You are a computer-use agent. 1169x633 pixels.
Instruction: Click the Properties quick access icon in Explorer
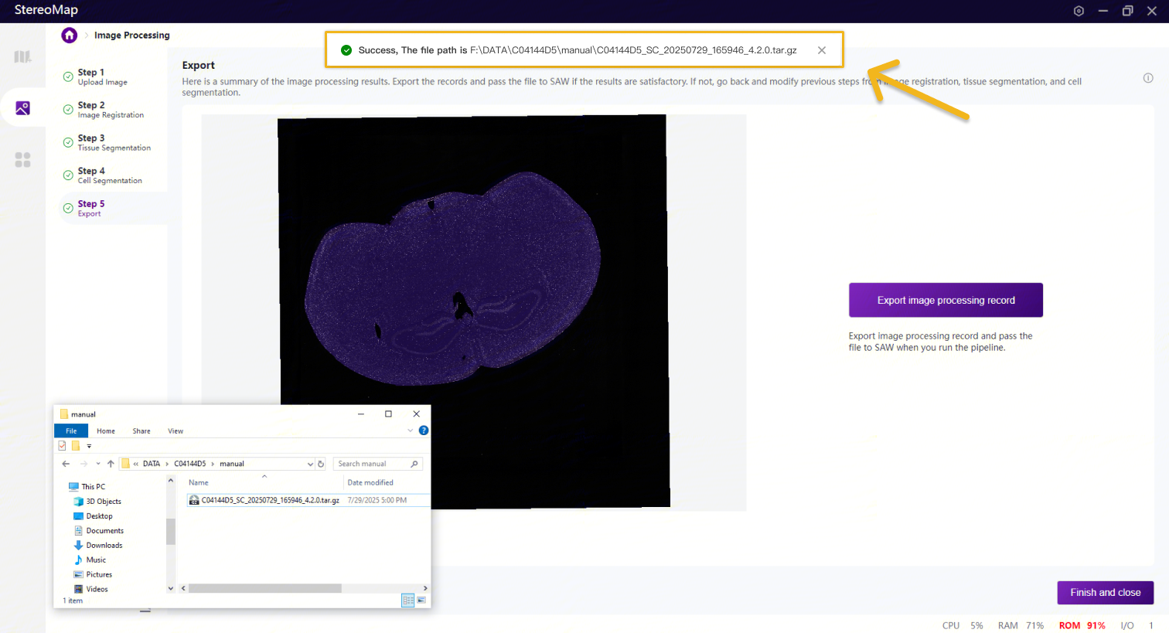coord(62,446)
